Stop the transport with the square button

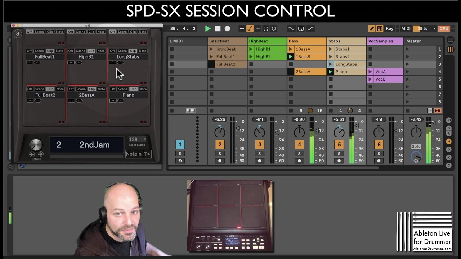(x=218, y=28)
